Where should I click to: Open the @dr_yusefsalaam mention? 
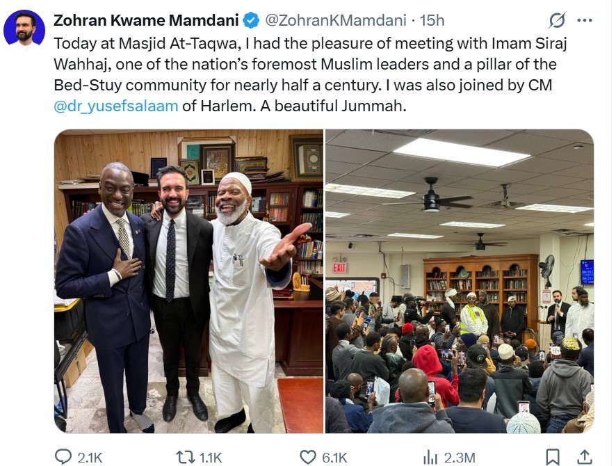coord(116,106)
